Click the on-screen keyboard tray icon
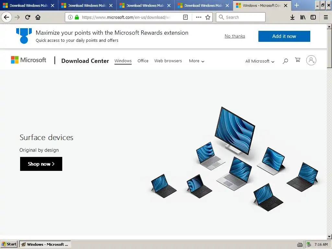Viewport: 332px width, 249px height. (x=300, y=244)
